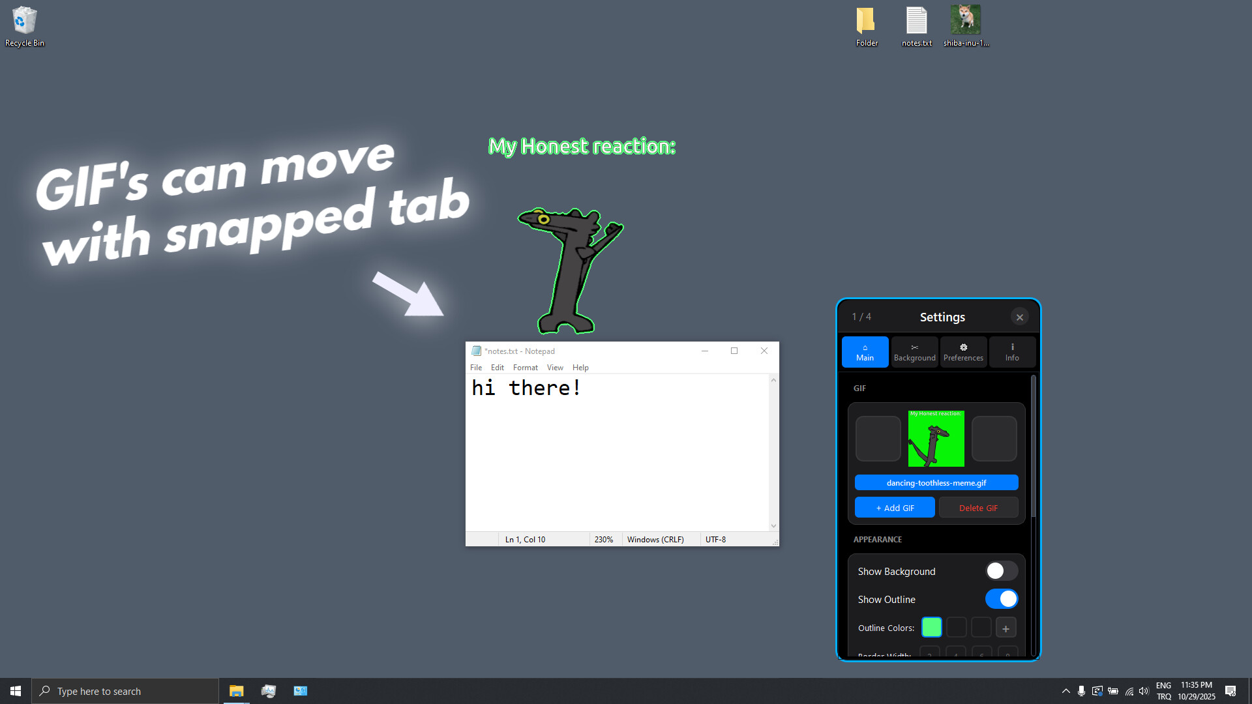Screen dimensions: 1252x704
Task: Select the Main tab home icon
Action: point(865,351)
